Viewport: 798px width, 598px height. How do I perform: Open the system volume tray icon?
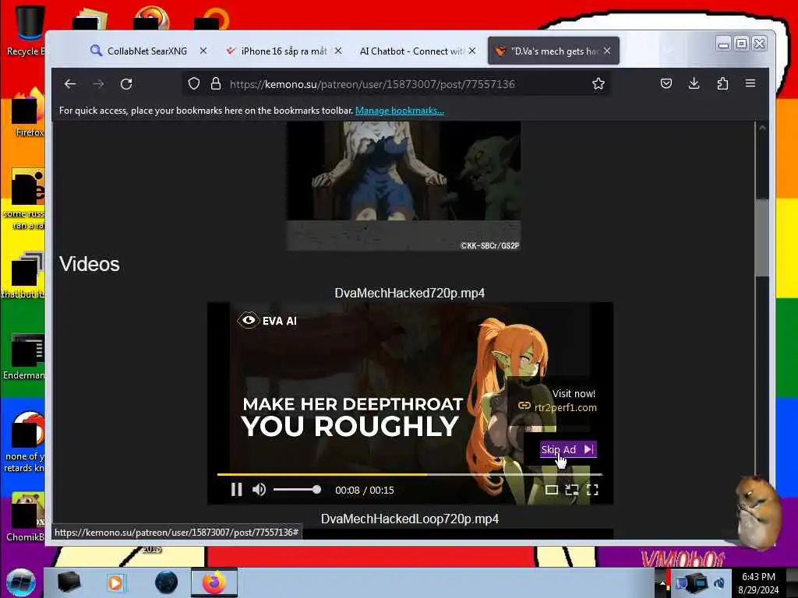(719, 583)
